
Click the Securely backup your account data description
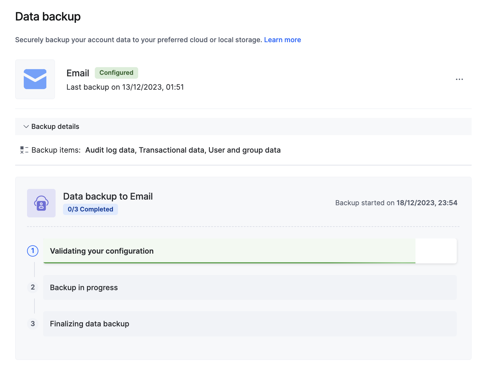(x=138, y=40)
